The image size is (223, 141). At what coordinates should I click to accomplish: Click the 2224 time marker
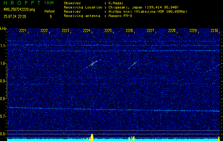tap(87, 31)
